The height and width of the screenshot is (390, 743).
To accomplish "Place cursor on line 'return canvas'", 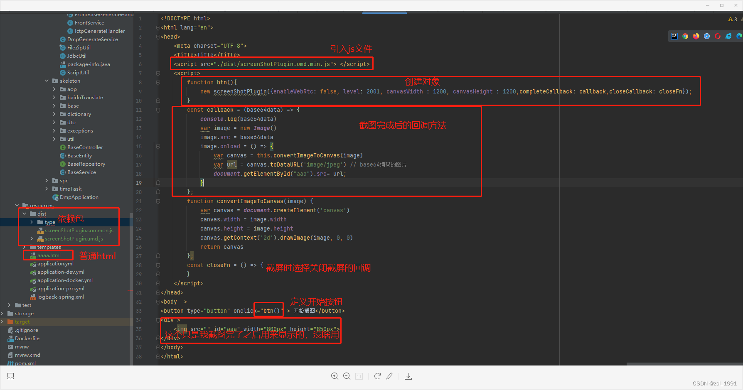I will point(222,247).
